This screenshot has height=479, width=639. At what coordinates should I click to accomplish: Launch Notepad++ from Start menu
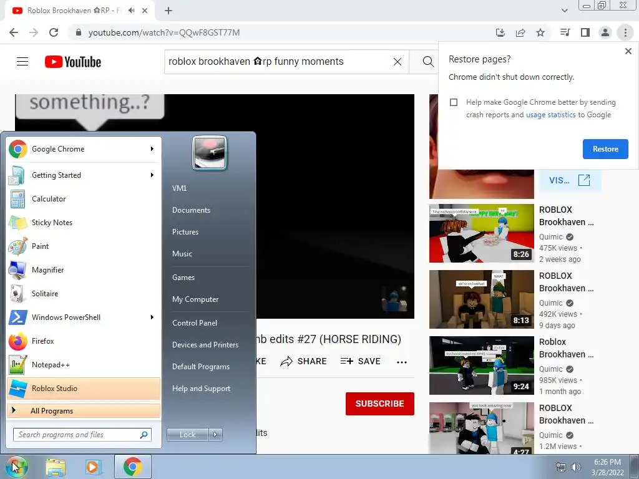(x=84, y=364)
